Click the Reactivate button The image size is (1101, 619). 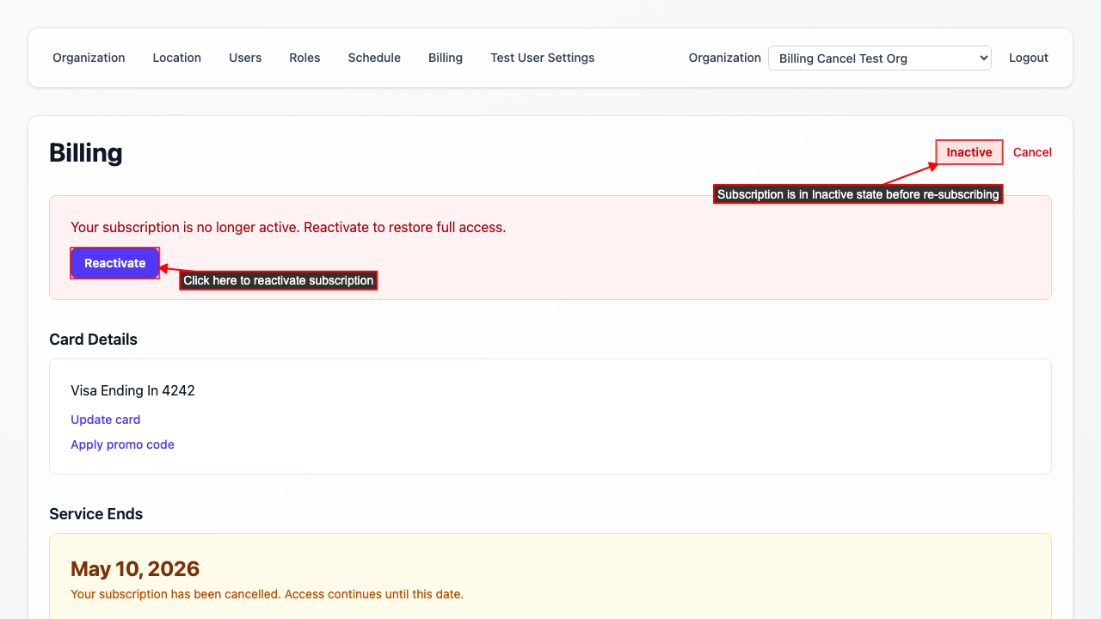pyautogui.click(x=114, y=263)
